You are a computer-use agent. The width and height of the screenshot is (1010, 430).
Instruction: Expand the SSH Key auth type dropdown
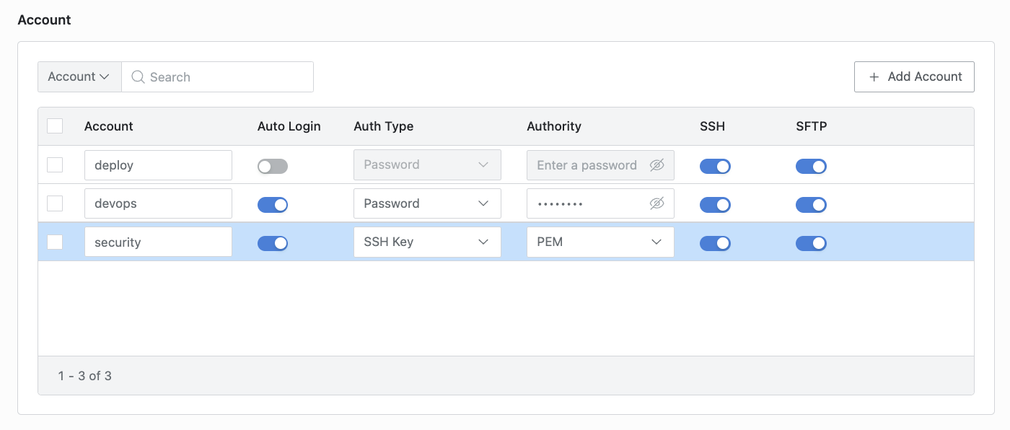427,242
